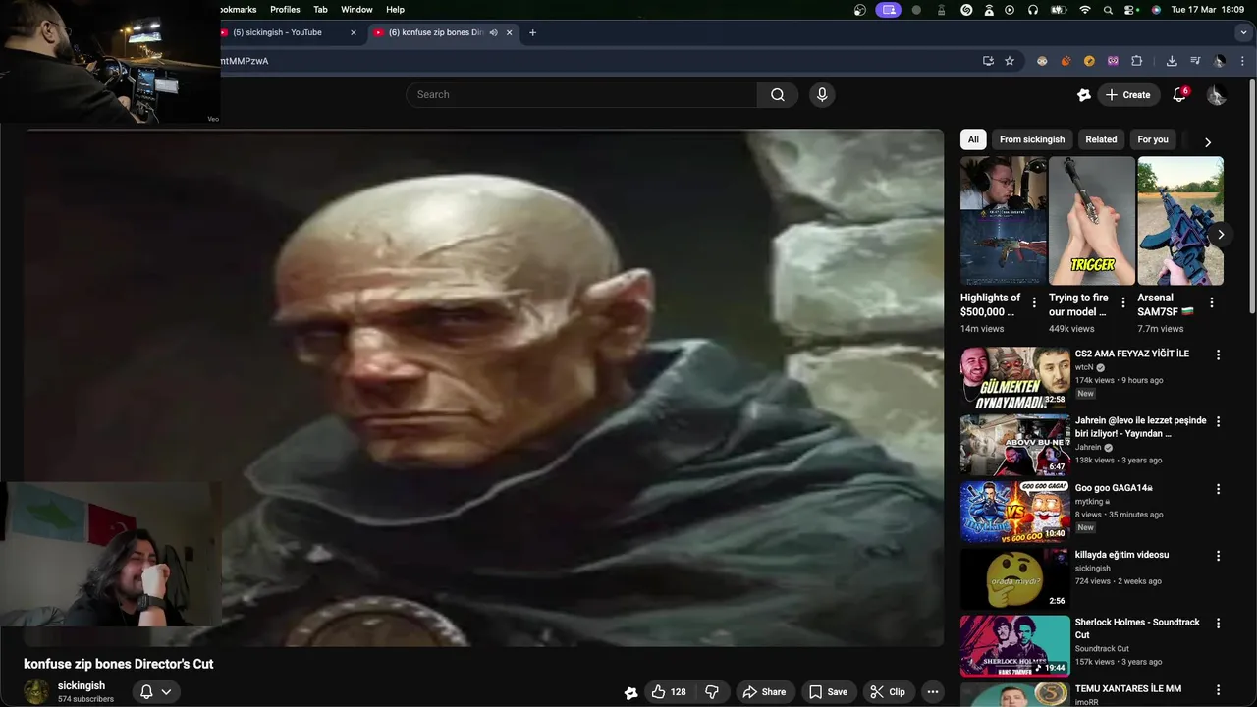Click the yellow pencil extension icon
Image resolution: width=1257 pixels, height=707 pixels.
pos(1089,61)
